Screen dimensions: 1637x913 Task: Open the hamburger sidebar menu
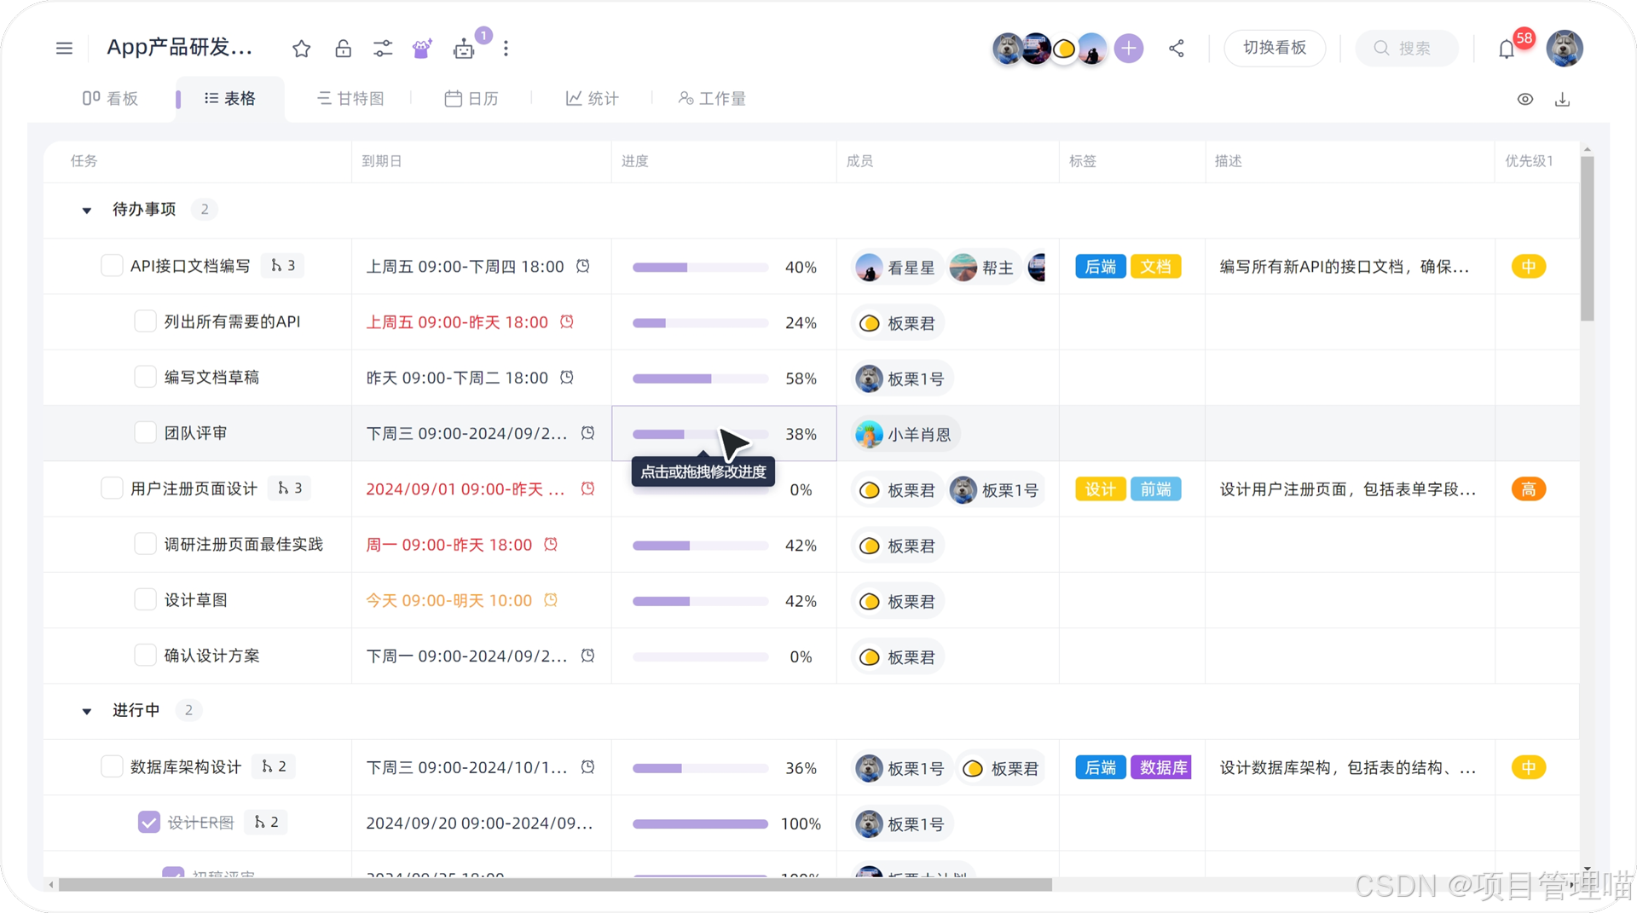coord(64,49)
